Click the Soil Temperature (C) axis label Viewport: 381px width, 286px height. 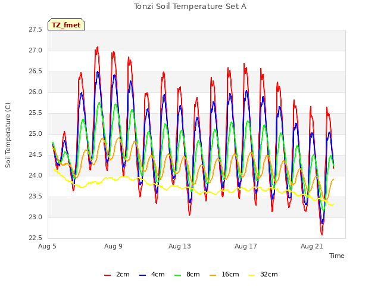pos(8,135)
